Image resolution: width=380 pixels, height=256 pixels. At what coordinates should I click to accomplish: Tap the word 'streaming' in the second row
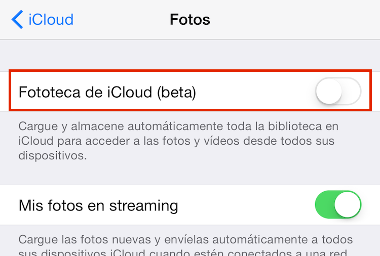[x=144, y=206]
